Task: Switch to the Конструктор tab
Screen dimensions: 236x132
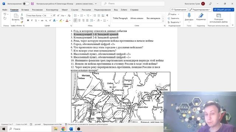Action: [x=52, y=10]
